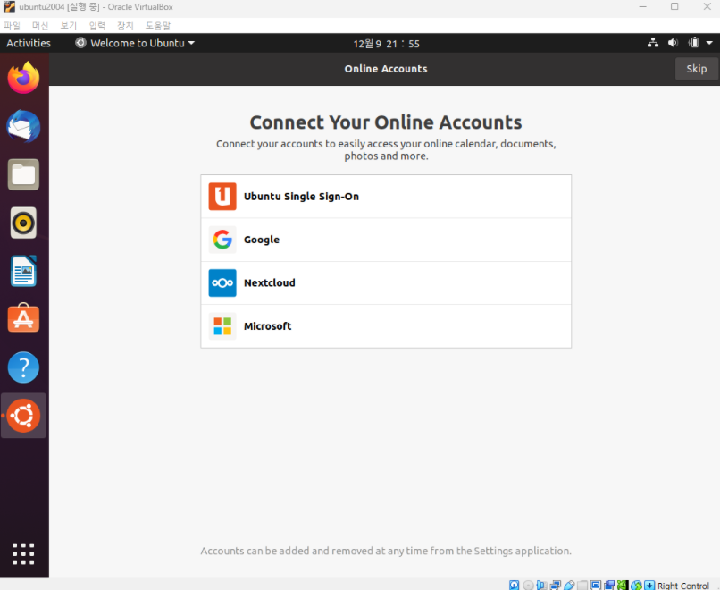Click VirtualBox USB status icon
This screenshot has width=720, height=590.
pos(569,585)
